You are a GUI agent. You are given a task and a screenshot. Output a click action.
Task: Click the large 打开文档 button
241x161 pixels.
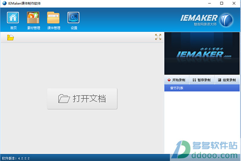82,99
